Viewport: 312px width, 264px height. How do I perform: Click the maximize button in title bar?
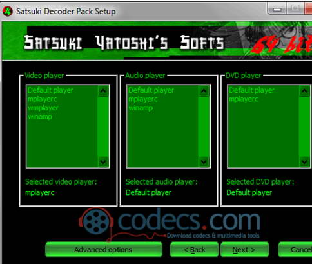296,9
